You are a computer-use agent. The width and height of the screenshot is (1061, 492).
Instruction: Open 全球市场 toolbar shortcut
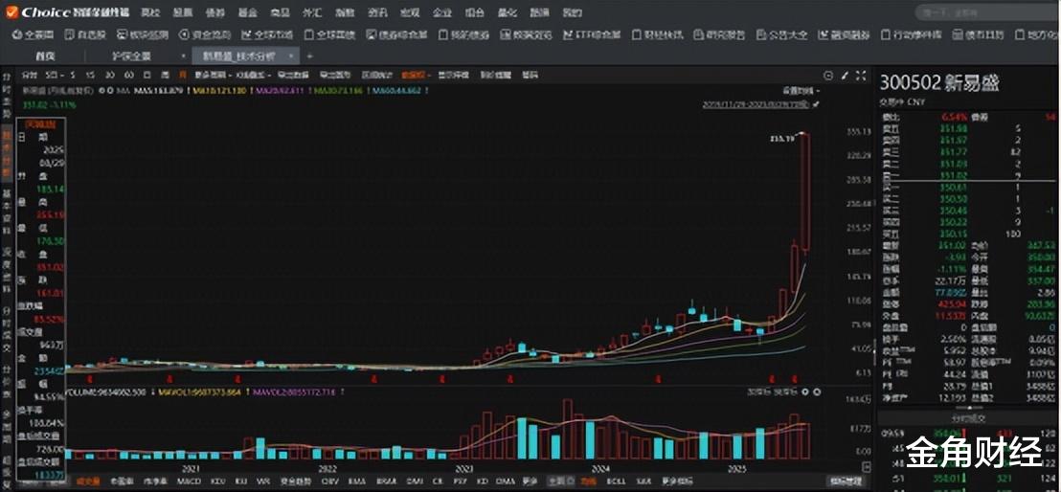pyautogui.click(x=266, y=34)
